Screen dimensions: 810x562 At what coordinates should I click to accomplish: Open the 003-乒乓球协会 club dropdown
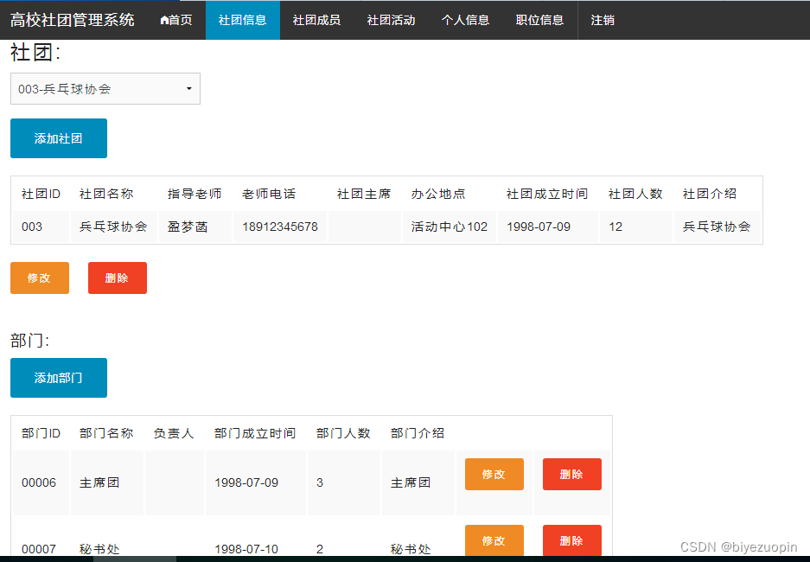(x=105, y=89)
